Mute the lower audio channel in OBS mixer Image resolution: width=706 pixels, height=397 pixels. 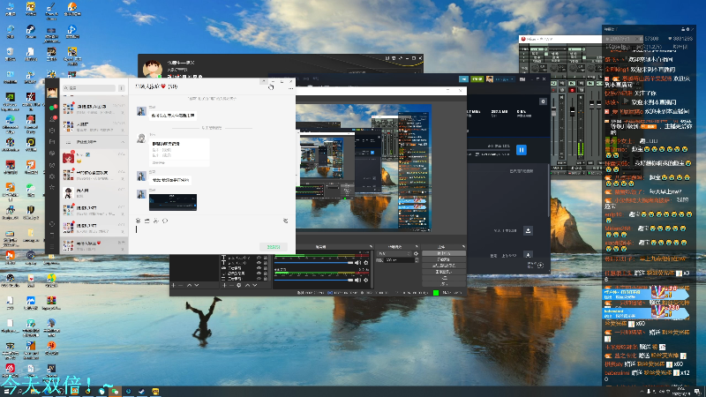(x=357, y=280)
